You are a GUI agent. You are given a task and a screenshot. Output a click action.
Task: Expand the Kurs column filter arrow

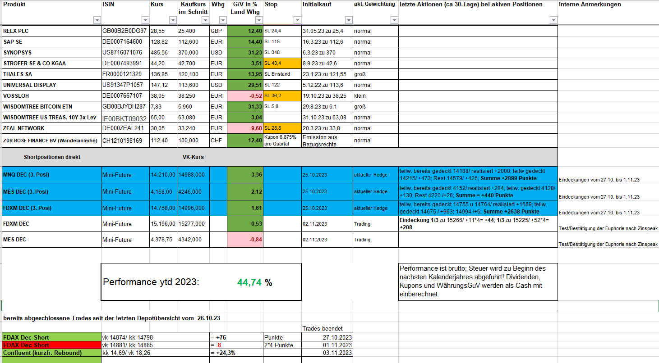(172, 20)
